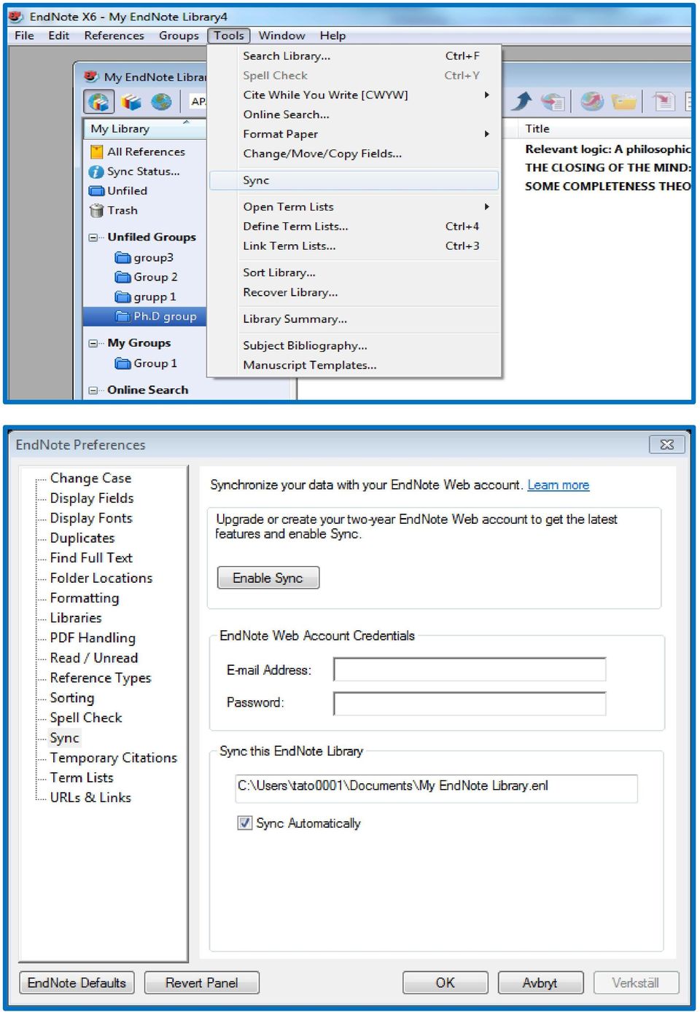The width and height of the screenshot is (700, 1012).
Task: Open the Groups menu
Action: tap(179, 36)
